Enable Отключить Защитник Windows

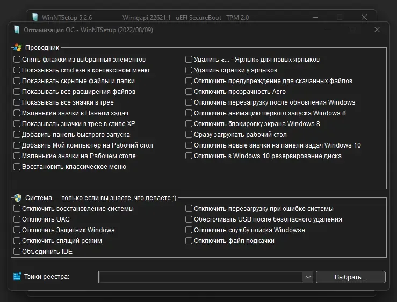click(17, 230)
